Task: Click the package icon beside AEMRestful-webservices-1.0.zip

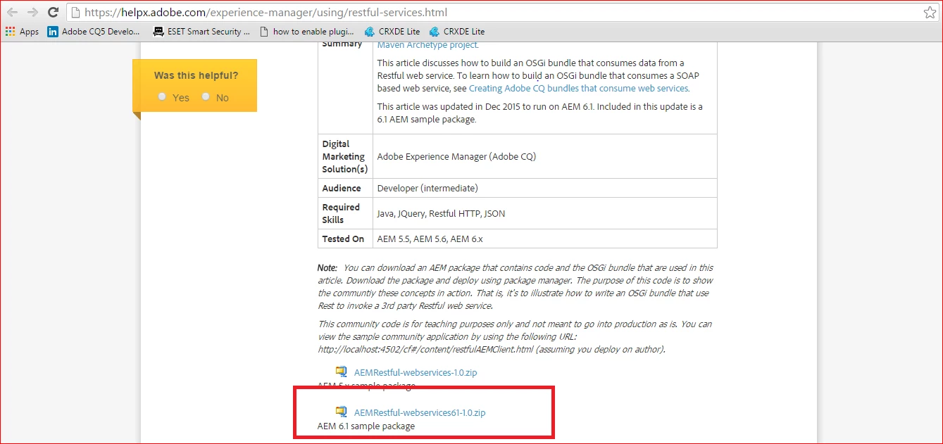Action: (x=342, y=372)
